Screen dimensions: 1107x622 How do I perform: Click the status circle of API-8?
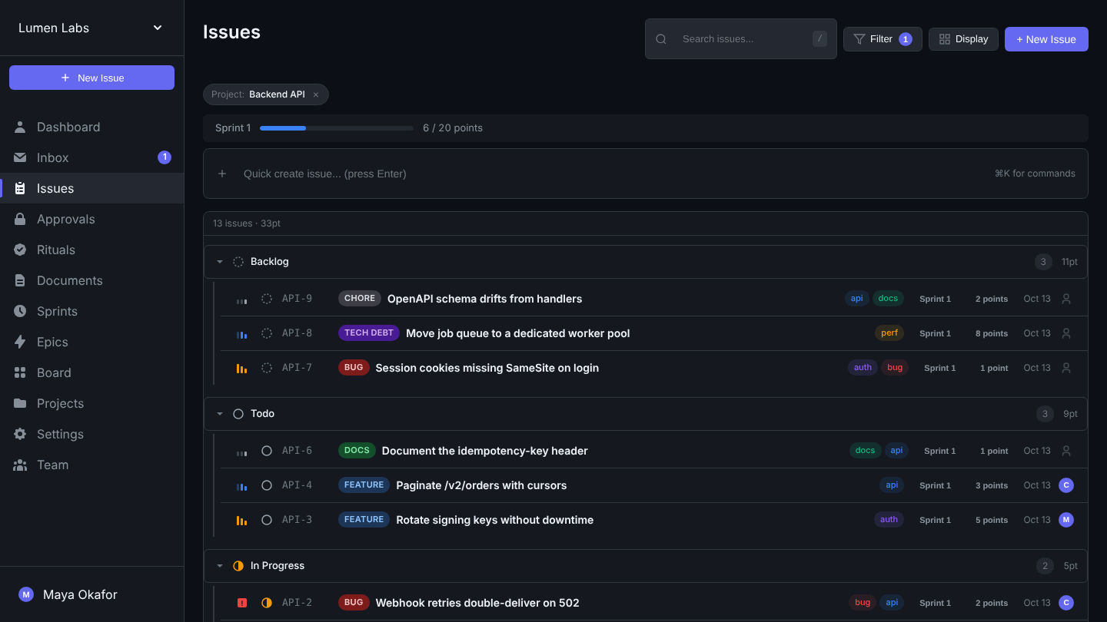tap(267, 333)
